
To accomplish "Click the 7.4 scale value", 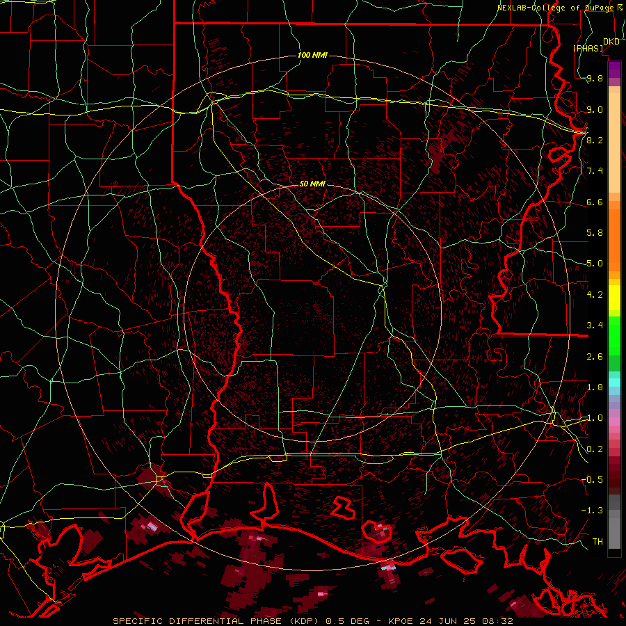I will click(x=595, y=171).
